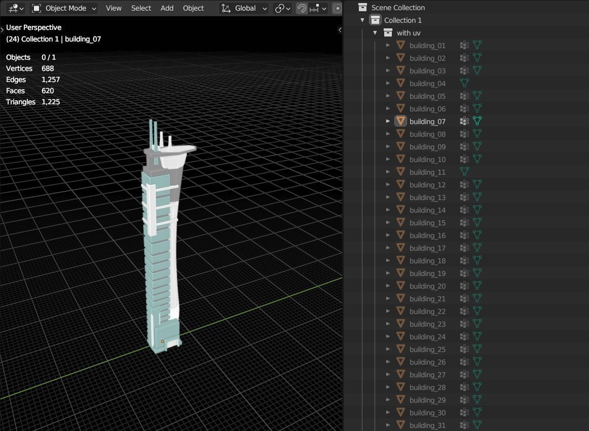This screenshot has height=431, width=589.
Task: Click the building_01 mesh data icon
Action: (x=477, y=45)
